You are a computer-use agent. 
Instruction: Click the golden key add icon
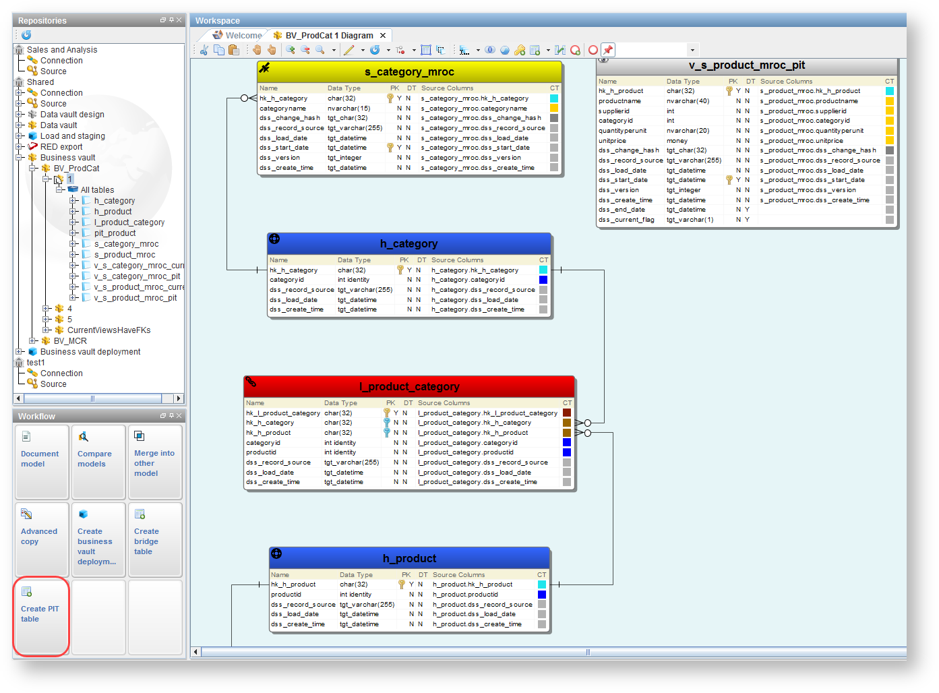(520, 50)
